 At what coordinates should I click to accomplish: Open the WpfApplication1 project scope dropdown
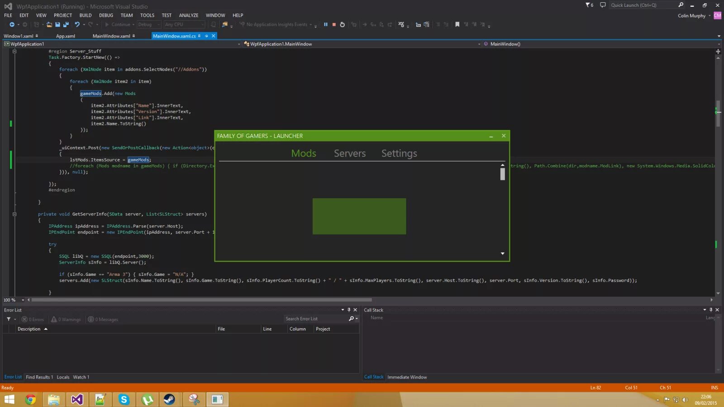239,44
